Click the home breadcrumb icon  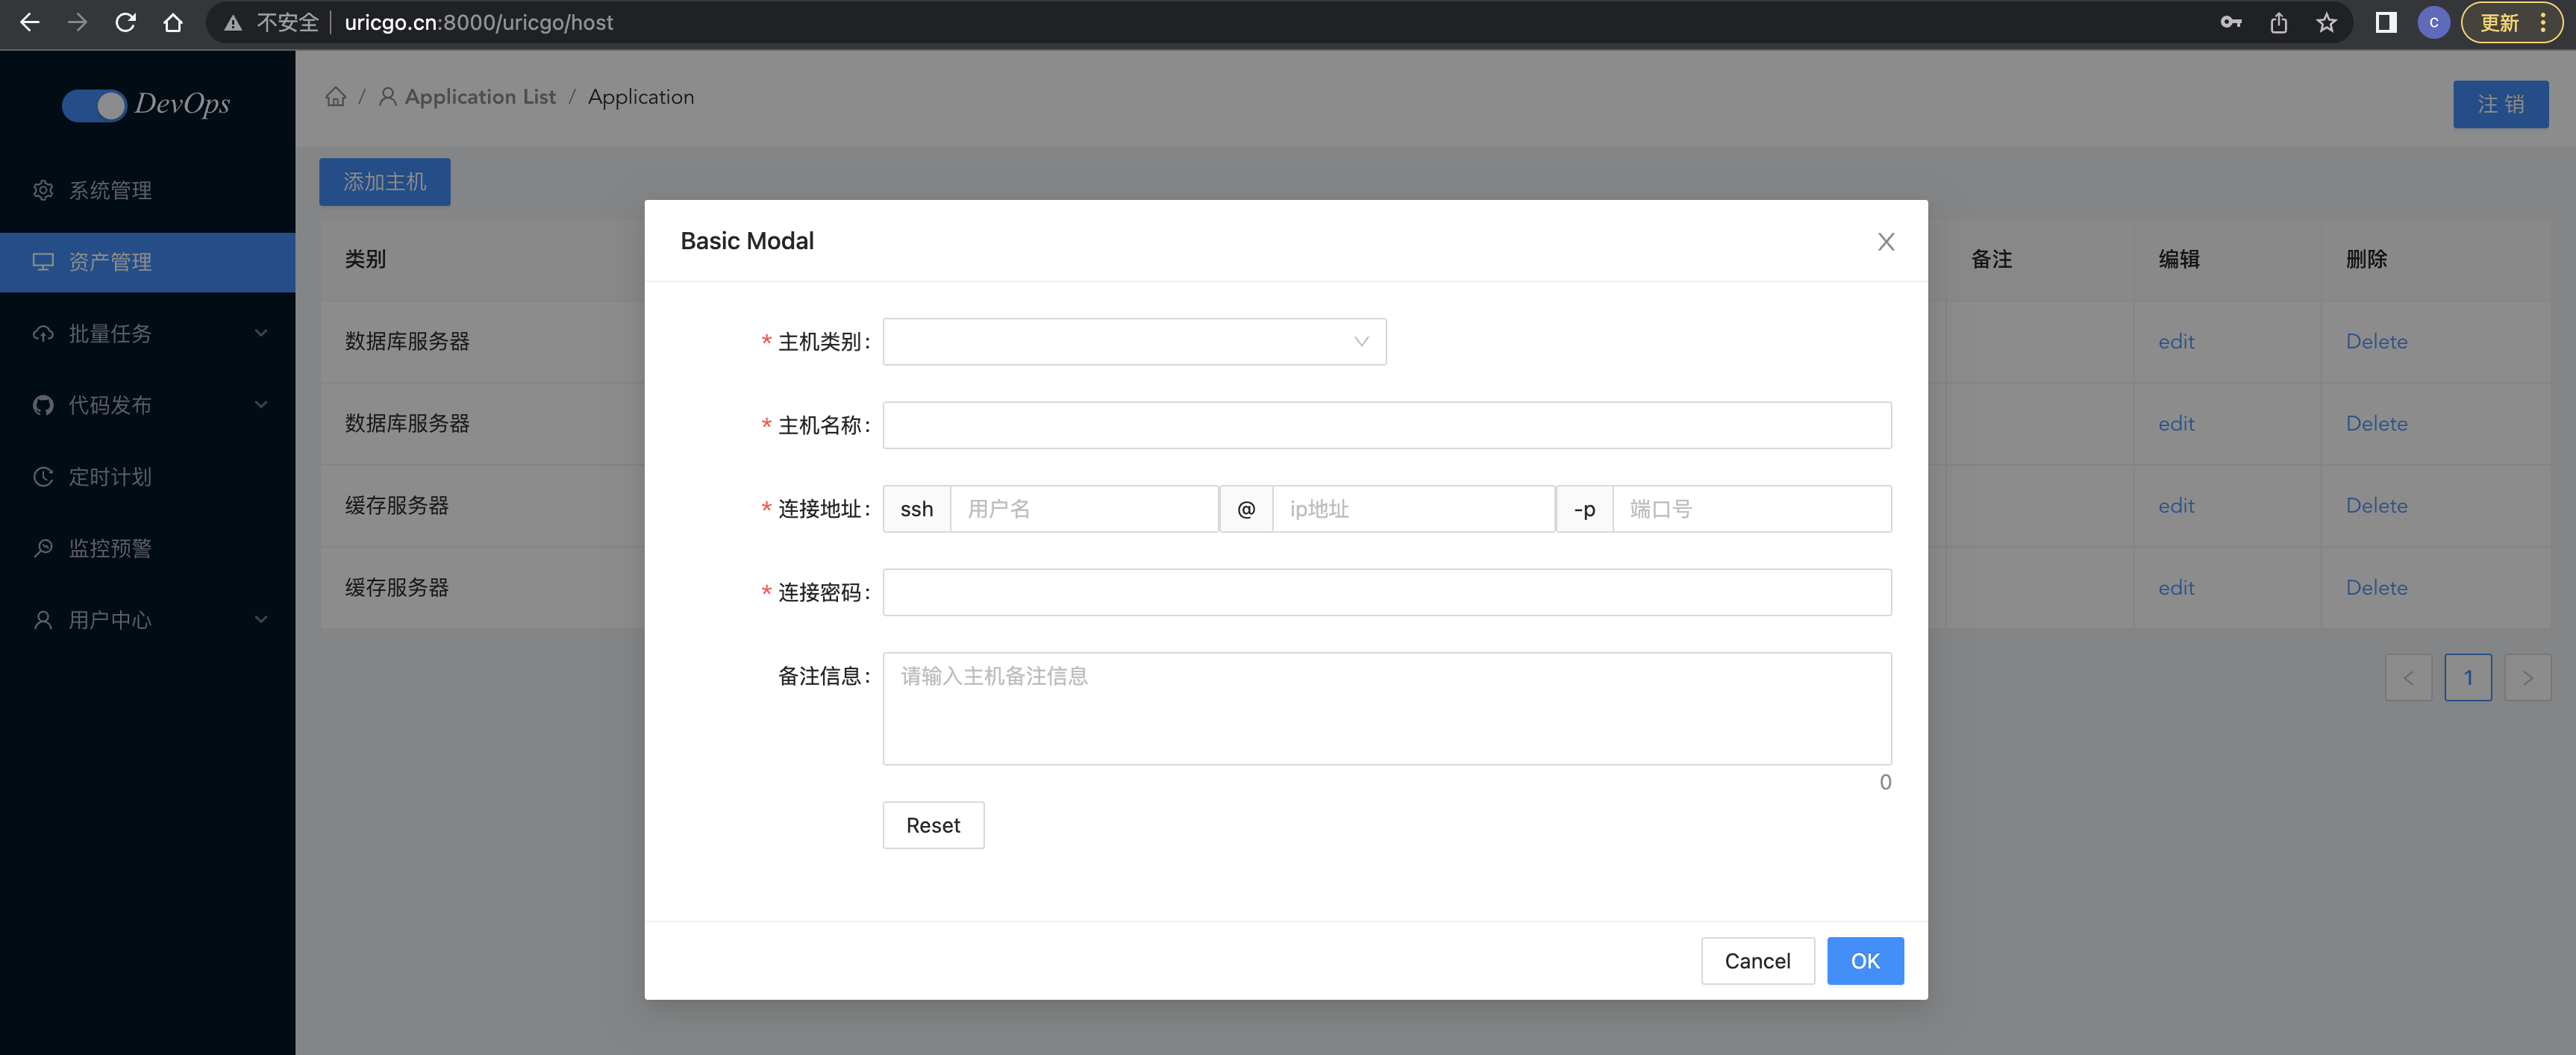click(336, 97)
